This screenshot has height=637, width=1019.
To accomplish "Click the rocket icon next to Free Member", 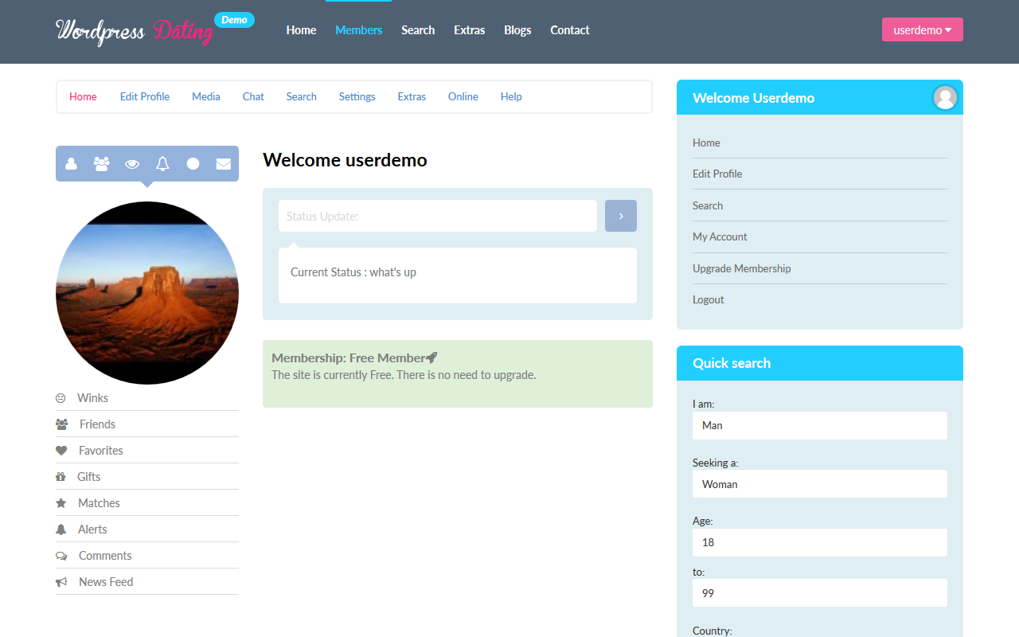I will click(432, 358).
